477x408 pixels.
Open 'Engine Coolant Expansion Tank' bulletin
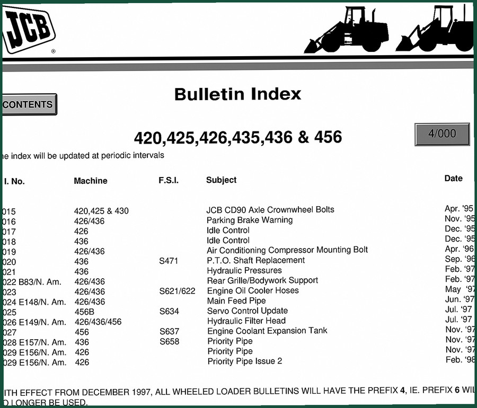coord(267,331)
